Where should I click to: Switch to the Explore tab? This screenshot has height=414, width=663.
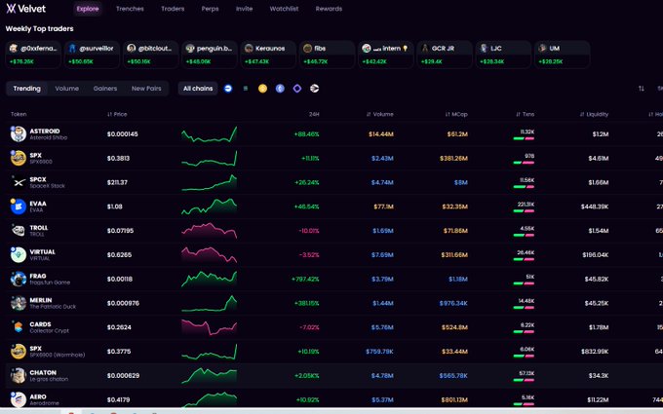(x=88, y=9)
